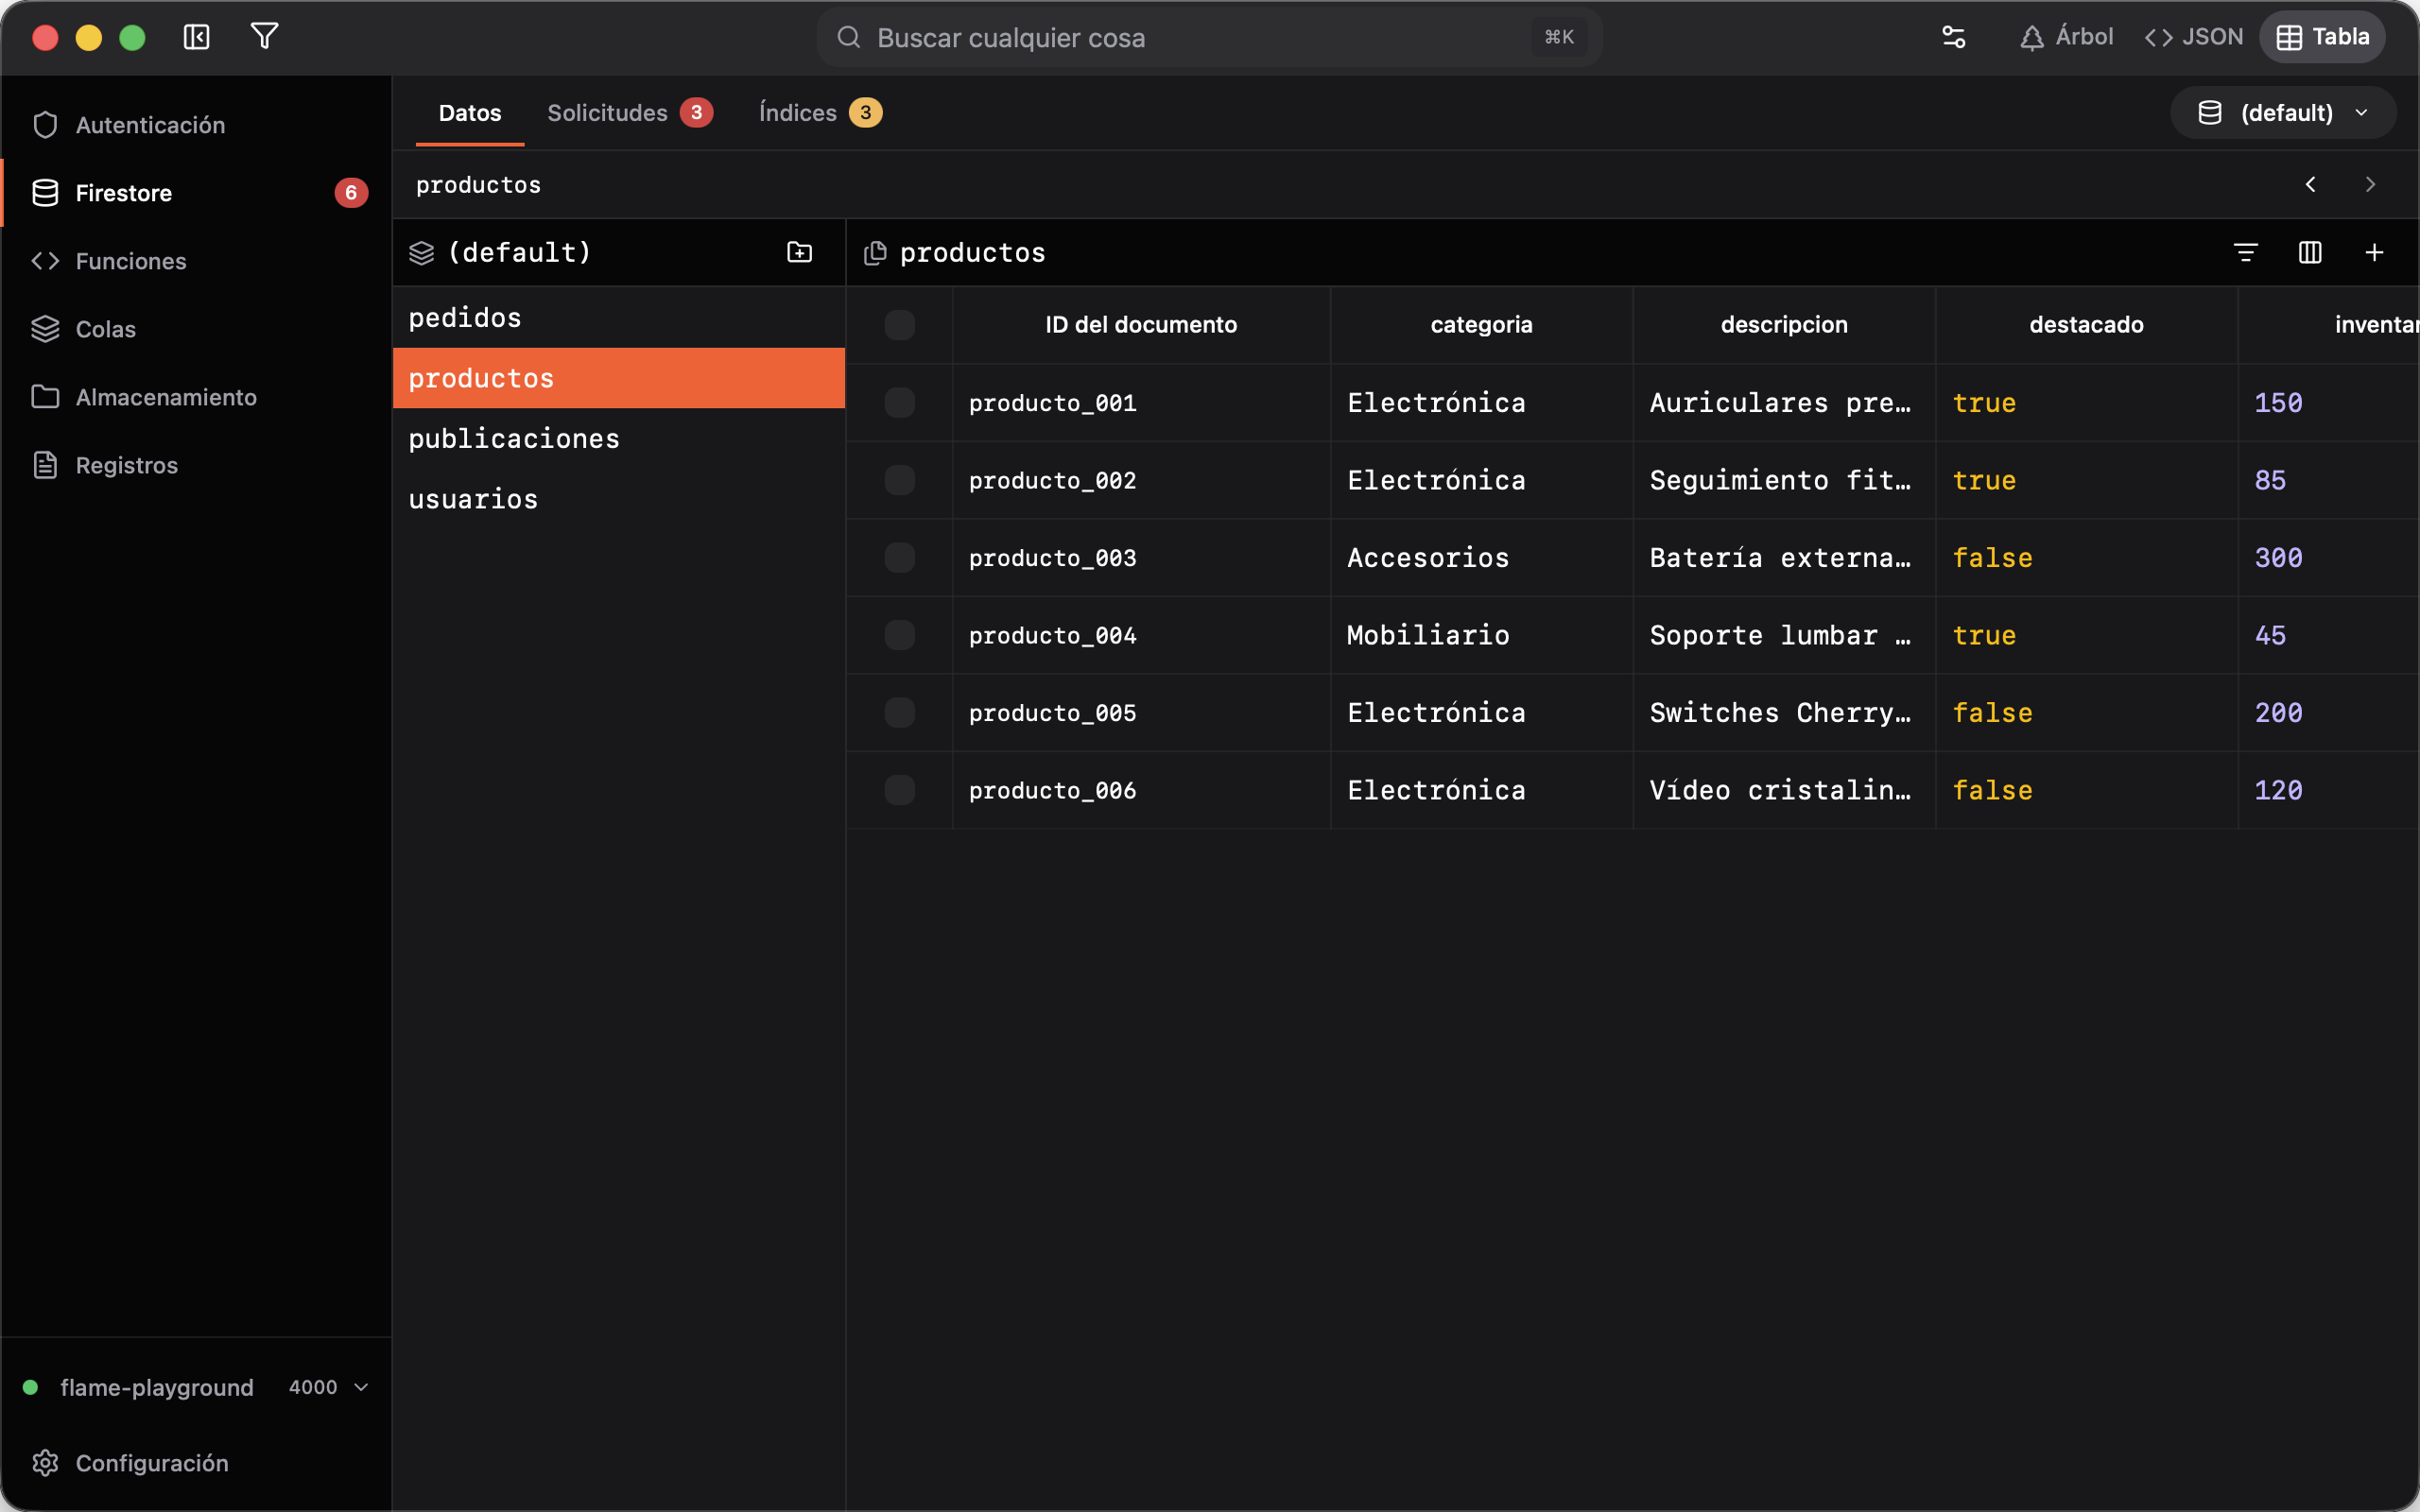The width and height of the screenshot is (2420, 1512).
Task: Add a new document with plus icon
Action: [2374, 252]
